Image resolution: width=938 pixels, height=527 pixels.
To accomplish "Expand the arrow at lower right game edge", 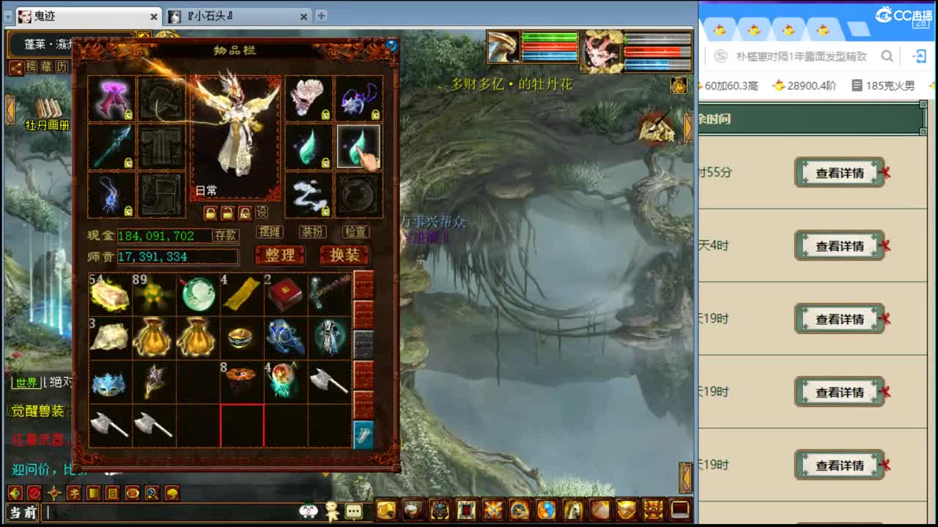I will [x=686, y=477].
